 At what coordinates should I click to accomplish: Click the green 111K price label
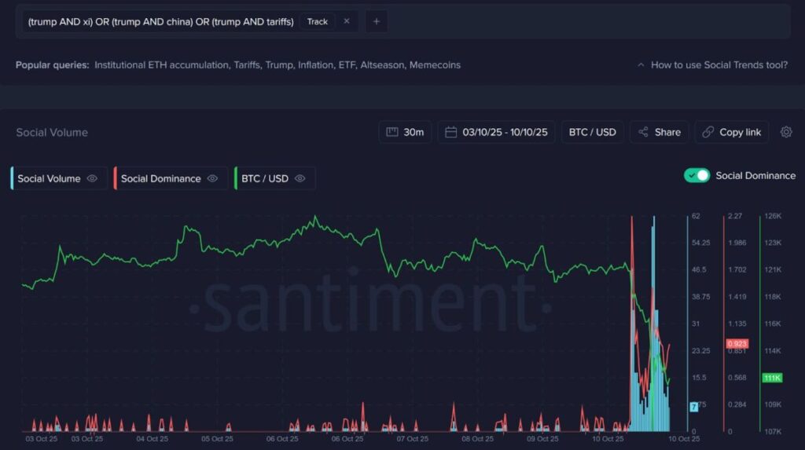(772, 378)
